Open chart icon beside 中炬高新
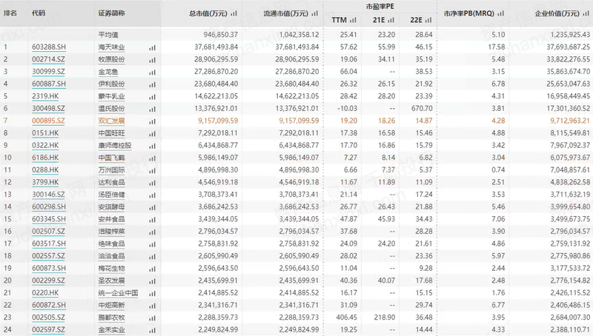The width and height of the screenshot is (593, 336). [152, 306]
